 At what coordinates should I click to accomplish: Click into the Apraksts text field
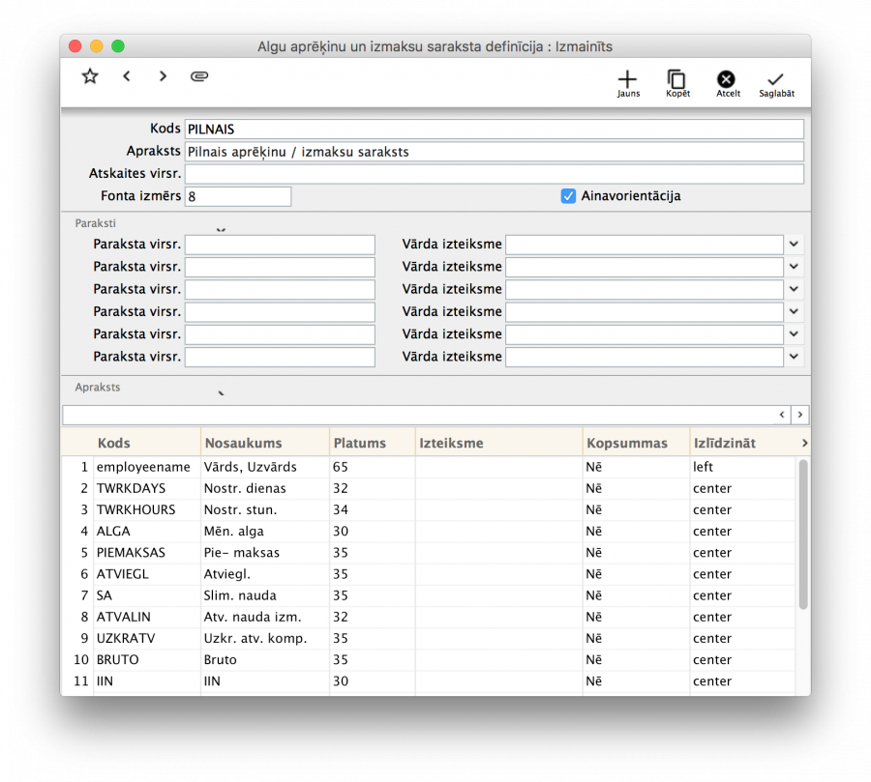[x=494, y=152]
